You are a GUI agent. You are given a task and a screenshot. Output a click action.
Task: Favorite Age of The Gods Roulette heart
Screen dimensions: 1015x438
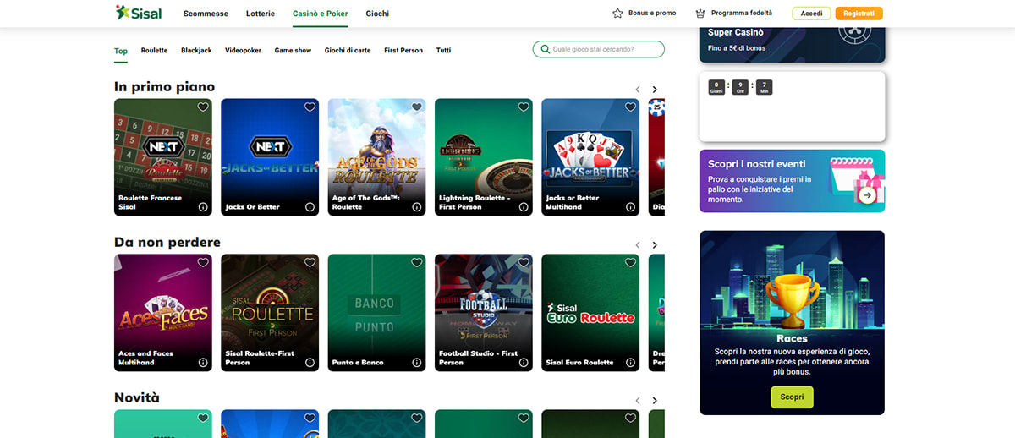(417, 107)
